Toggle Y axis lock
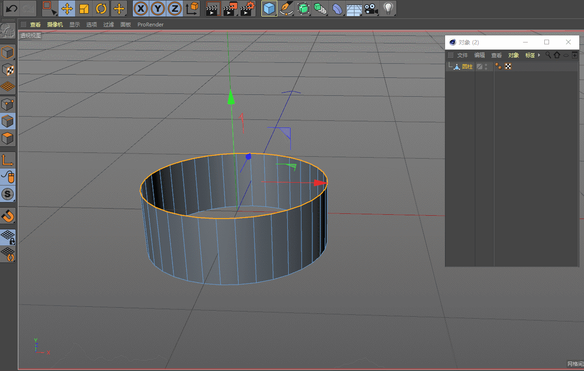The width and height of the screenshot is (584, 371). click(x=158, y=8)
